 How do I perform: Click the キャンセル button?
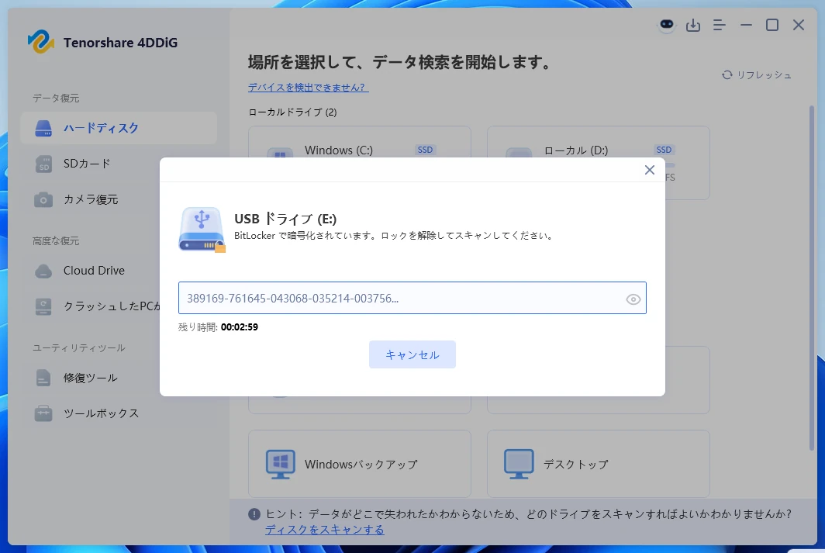pyautogui.click(x=412, y=354)
